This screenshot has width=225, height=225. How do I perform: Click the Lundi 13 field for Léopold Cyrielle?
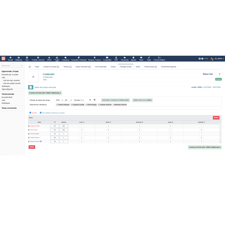(x=82, y=126)
